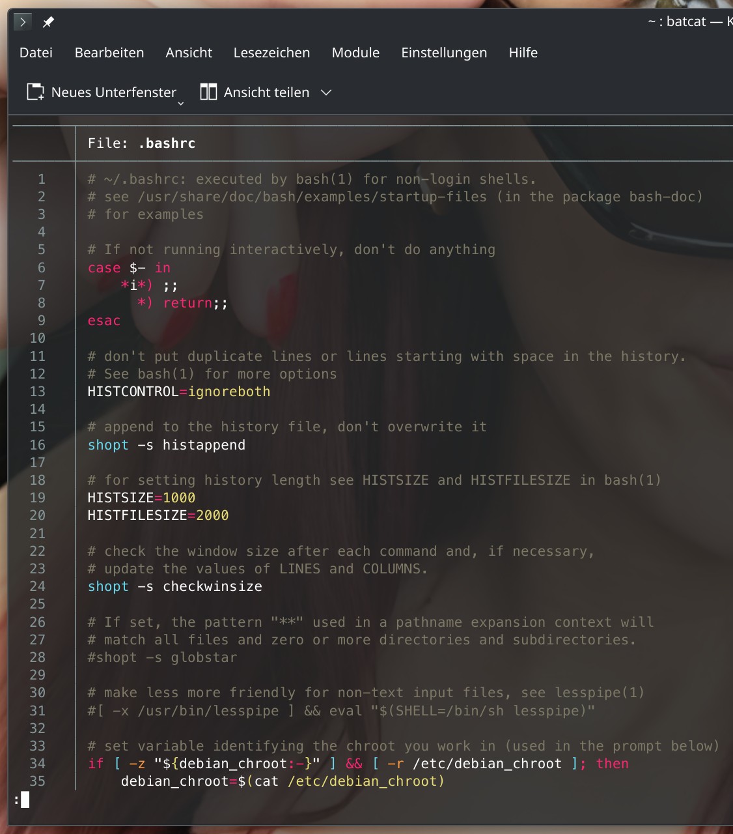Screen dimensions: 733x834
Task: Open the Bearbeiten menu
Action: click(x=109, y=53)
